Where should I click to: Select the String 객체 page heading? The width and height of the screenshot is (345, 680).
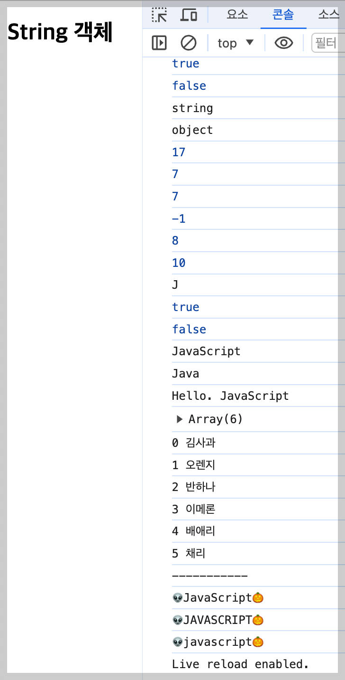60,32
